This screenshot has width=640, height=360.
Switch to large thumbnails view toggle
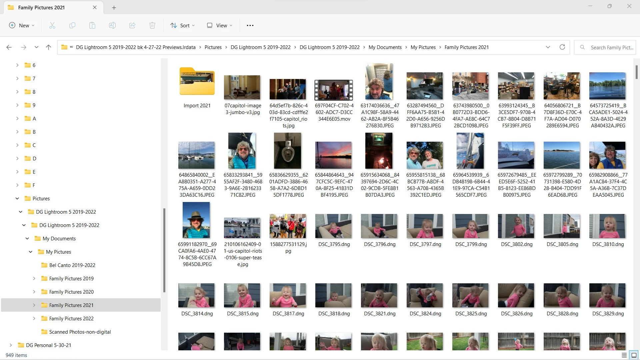pos(634,355)
